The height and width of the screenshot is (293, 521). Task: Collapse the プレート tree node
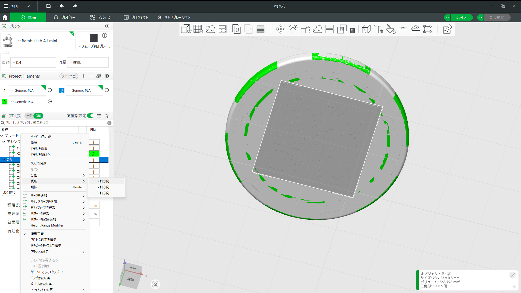click(2, 136)
